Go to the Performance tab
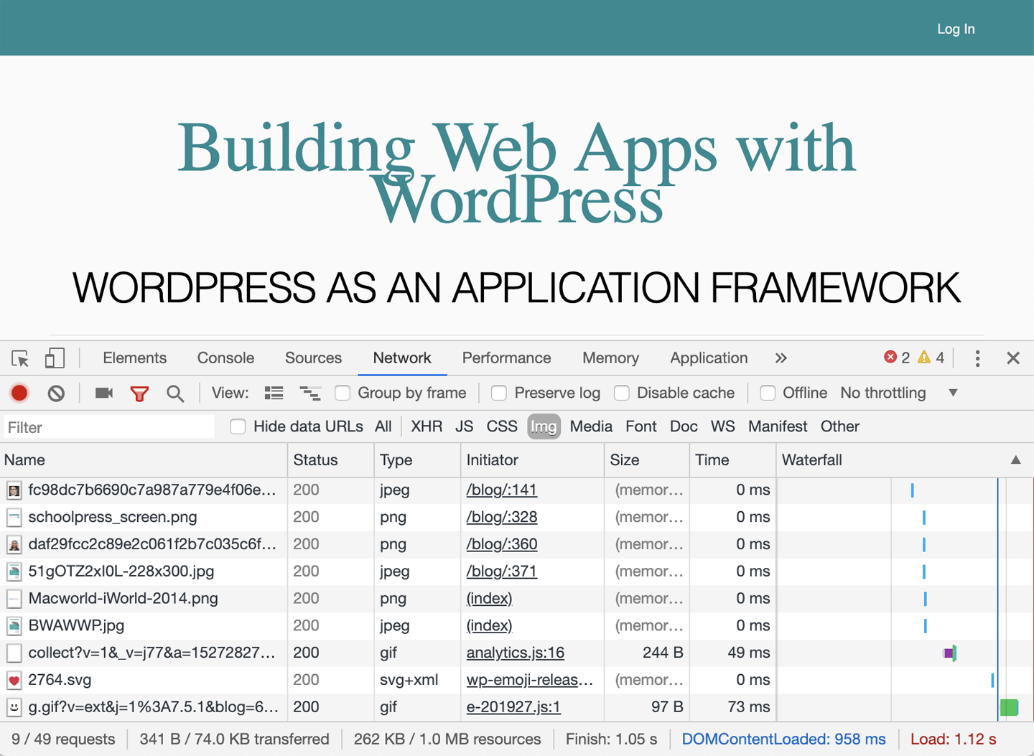 [506, 358]
